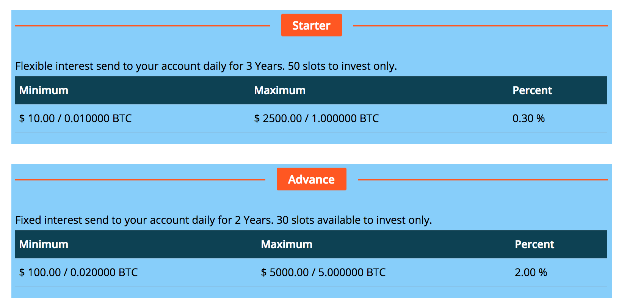Click the Flexible interest description text
Image resolution: width=627 pixels, height=308 pixels.
coord(206,66)
